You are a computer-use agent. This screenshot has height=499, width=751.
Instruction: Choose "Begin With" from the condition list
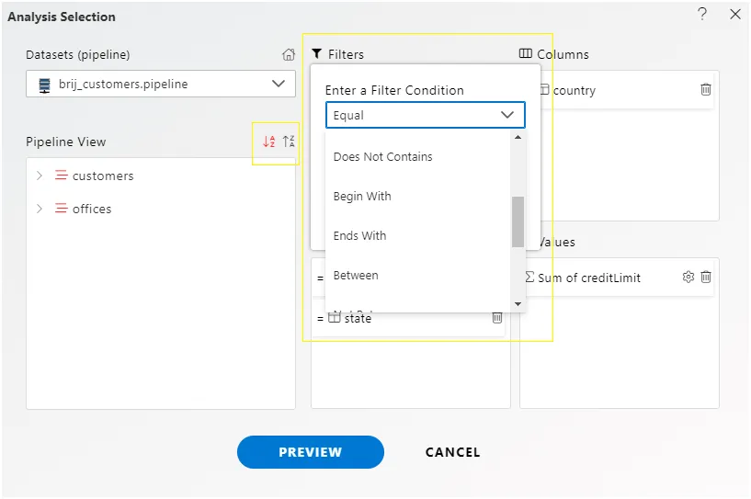[x=362, y=197]
